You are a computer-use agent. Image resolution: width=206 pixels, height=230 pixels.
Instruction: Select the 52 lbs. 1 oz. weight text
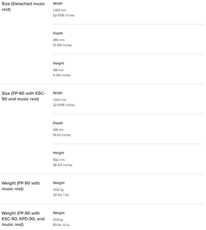[61, 195]
